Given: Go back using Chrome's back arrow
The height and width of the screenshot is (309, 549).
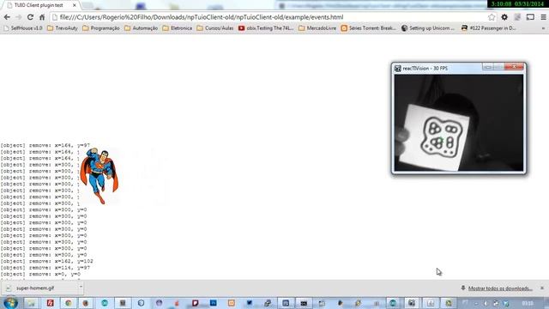Looking at the screenshot, I should click(x=7, y=17).
